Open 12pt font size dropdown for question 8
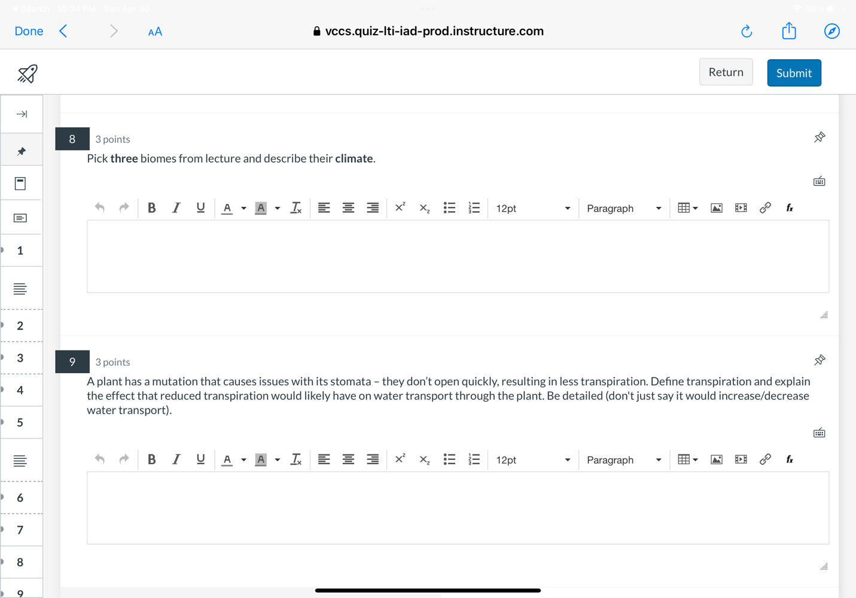 tap(532, 208)
